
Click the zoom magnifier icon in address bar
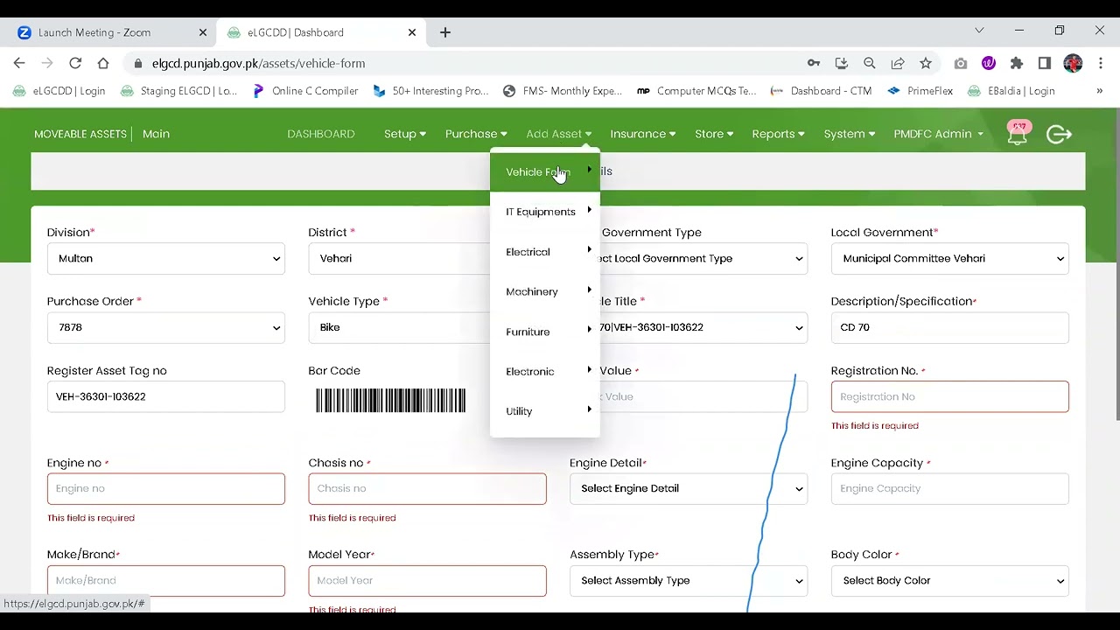(x=870, y=63)
